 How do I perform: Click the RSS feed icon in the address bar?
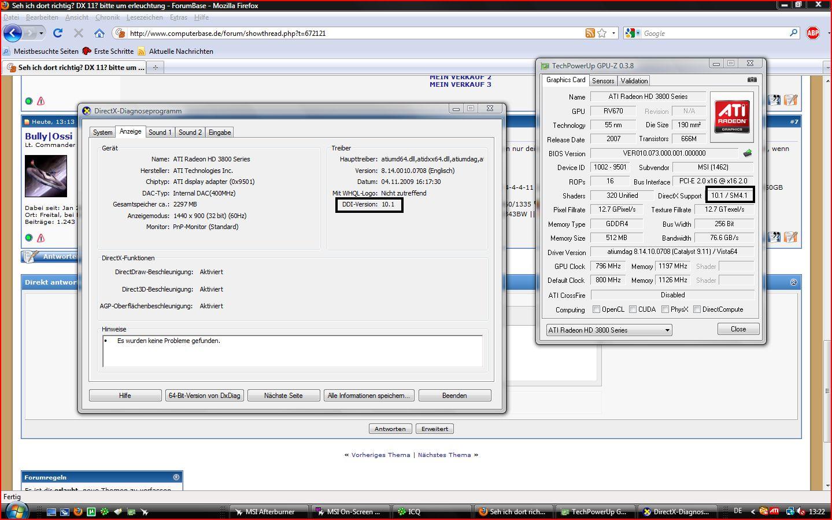click(590, 33)
